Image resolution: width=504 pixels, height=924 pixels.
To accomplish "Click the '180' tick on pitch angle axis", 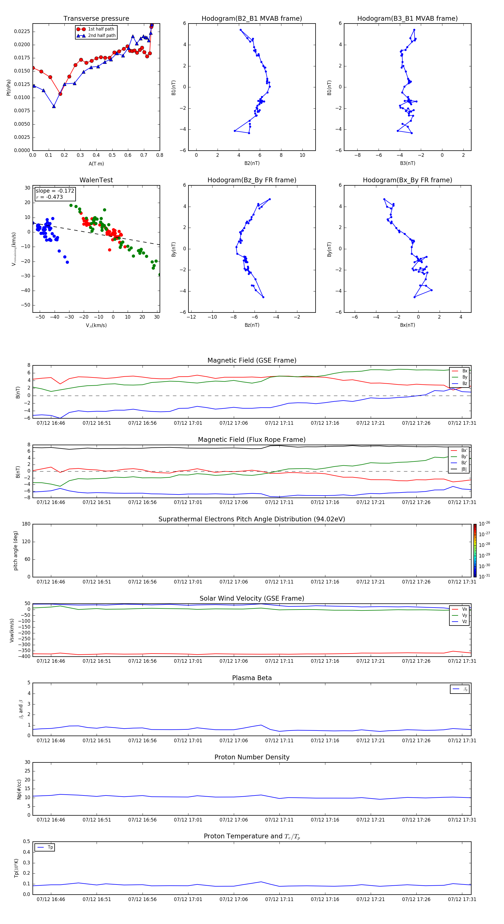I will point(26,524).
